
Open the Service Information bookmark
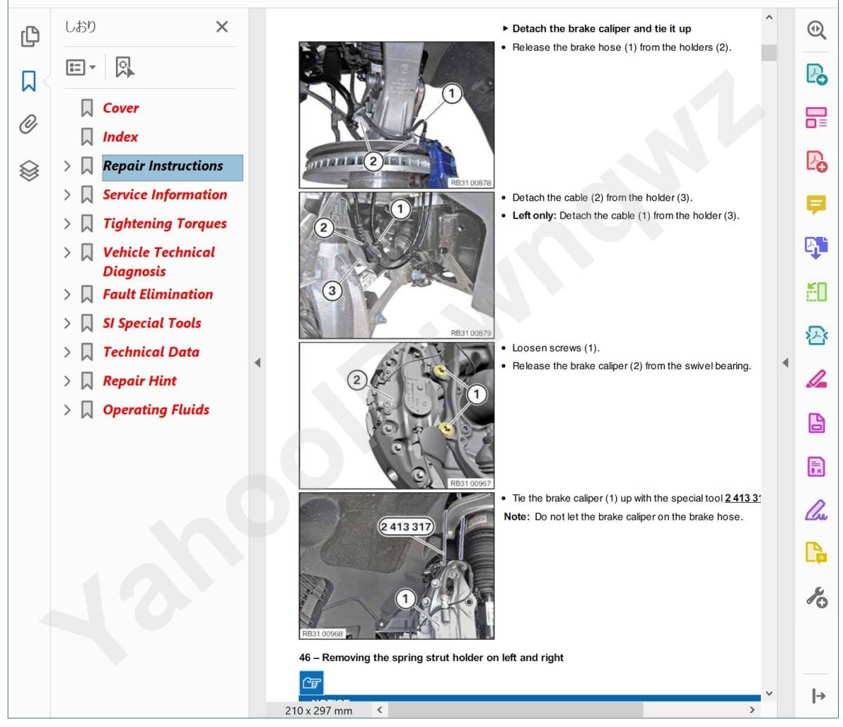pos(165,195)
